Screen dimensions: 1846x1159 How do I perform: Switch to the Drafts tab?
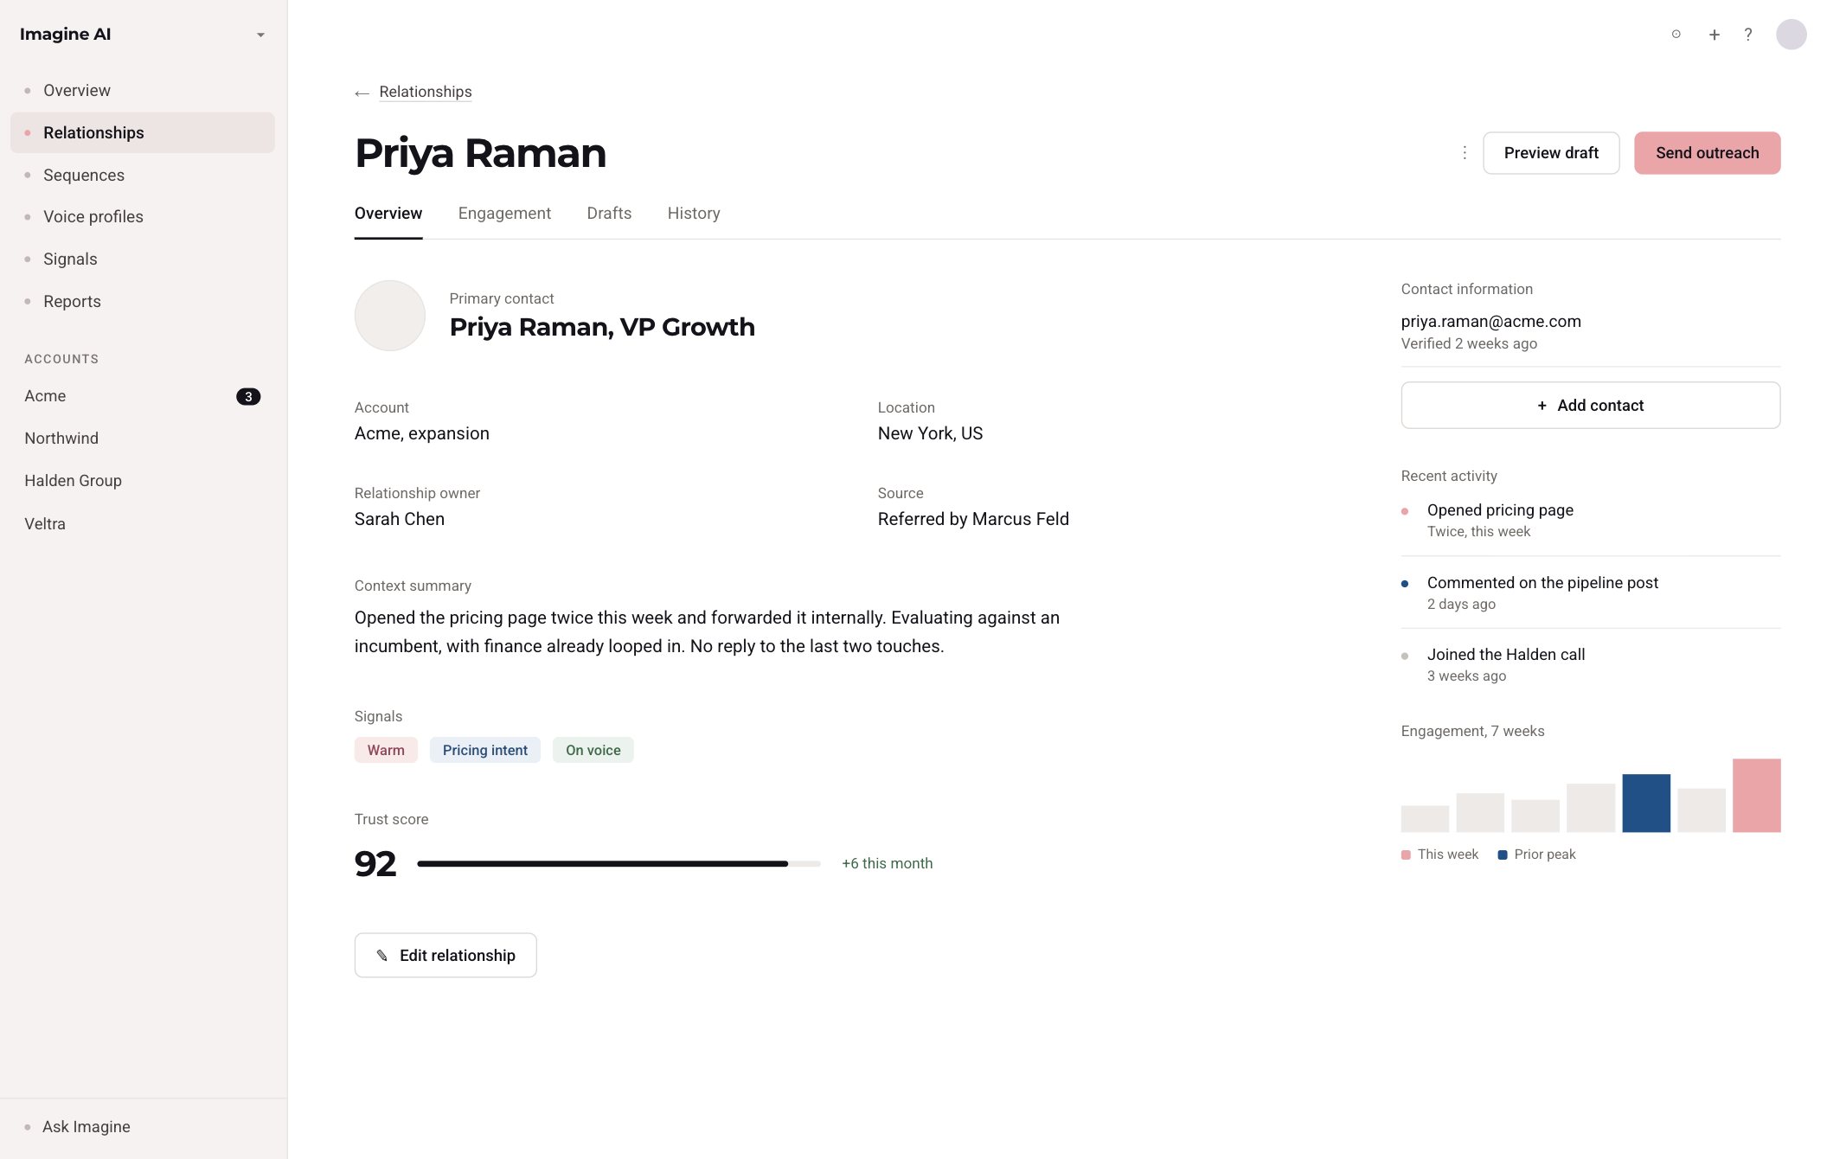pyautogui.click(x=609, y=214)
